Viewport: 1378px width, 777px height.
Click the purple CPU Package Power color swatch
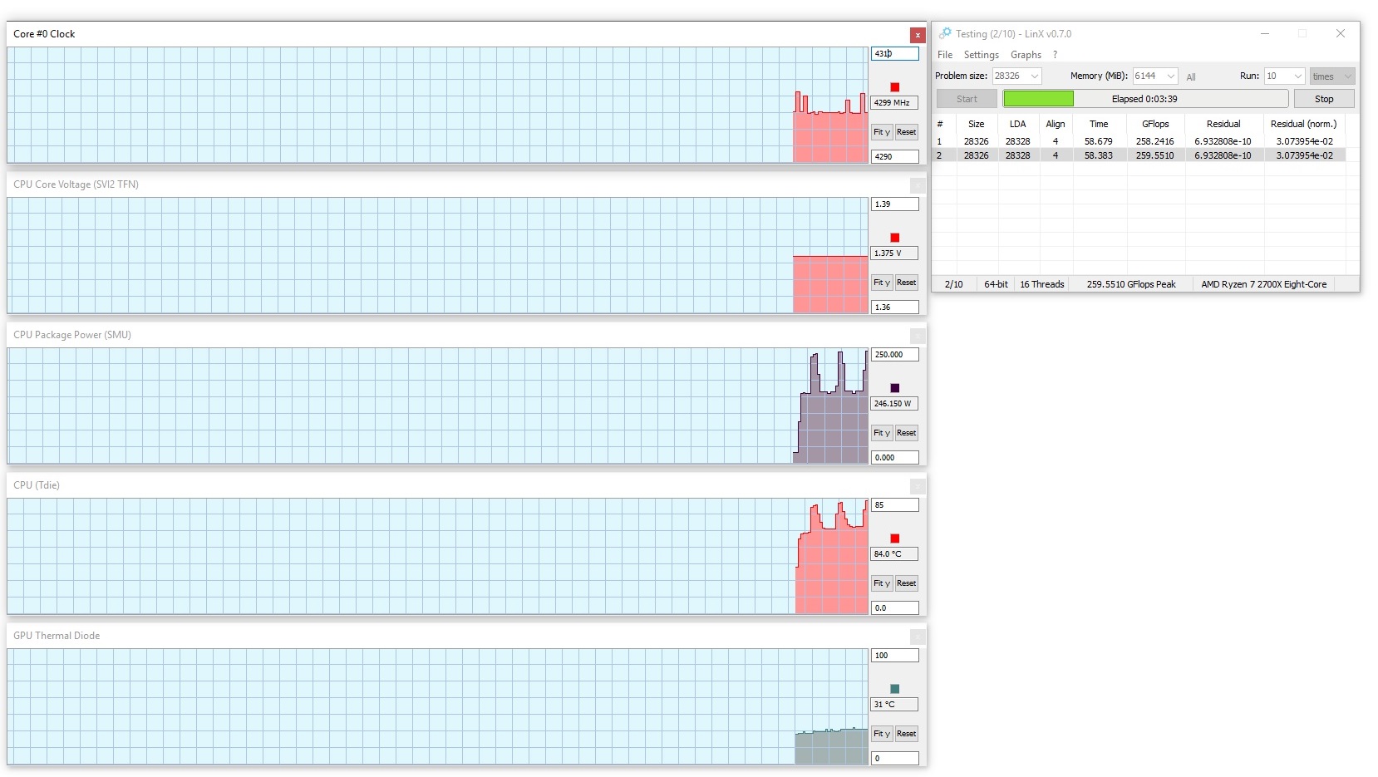[x=894, y=388]
